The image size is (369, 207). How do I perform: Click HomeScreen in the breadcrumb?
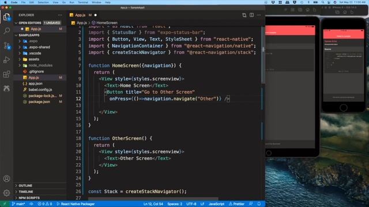(x=107, y=23)
